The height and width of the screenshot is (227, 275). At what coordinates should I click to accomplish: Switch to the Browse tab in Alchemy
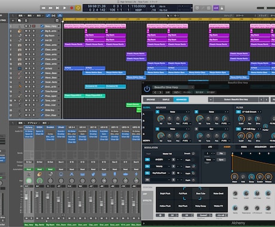coord(151,100)
